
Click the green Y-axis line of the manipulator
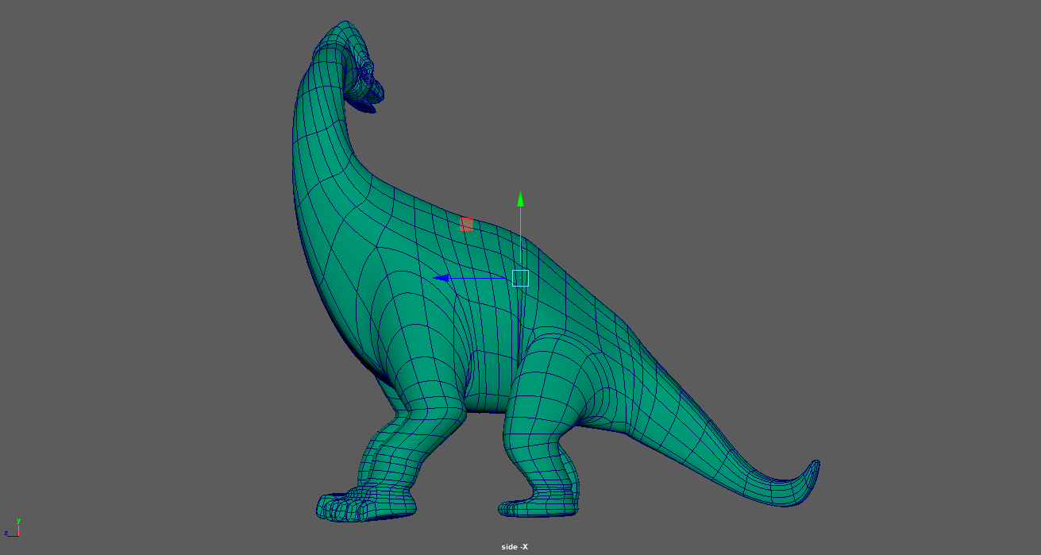pyautogui.click(x=520, y=238)
